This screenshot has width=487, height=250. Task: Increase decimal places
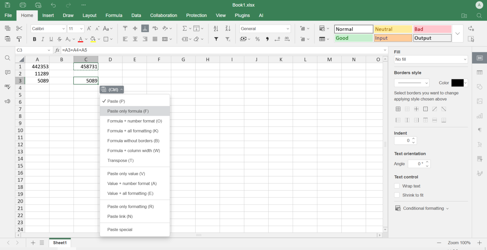tap(287, 39)
